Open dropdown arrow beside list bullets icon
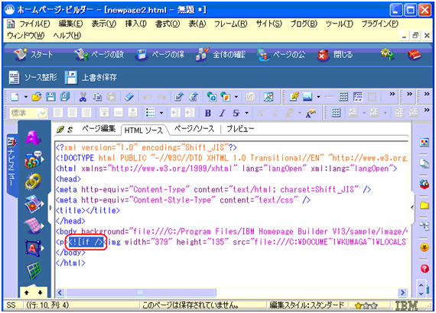 point(161,113)
